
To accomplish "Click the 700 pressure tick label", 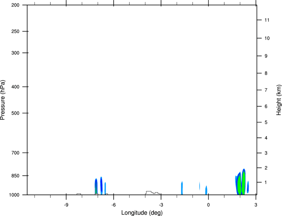I will coord(15,153).
